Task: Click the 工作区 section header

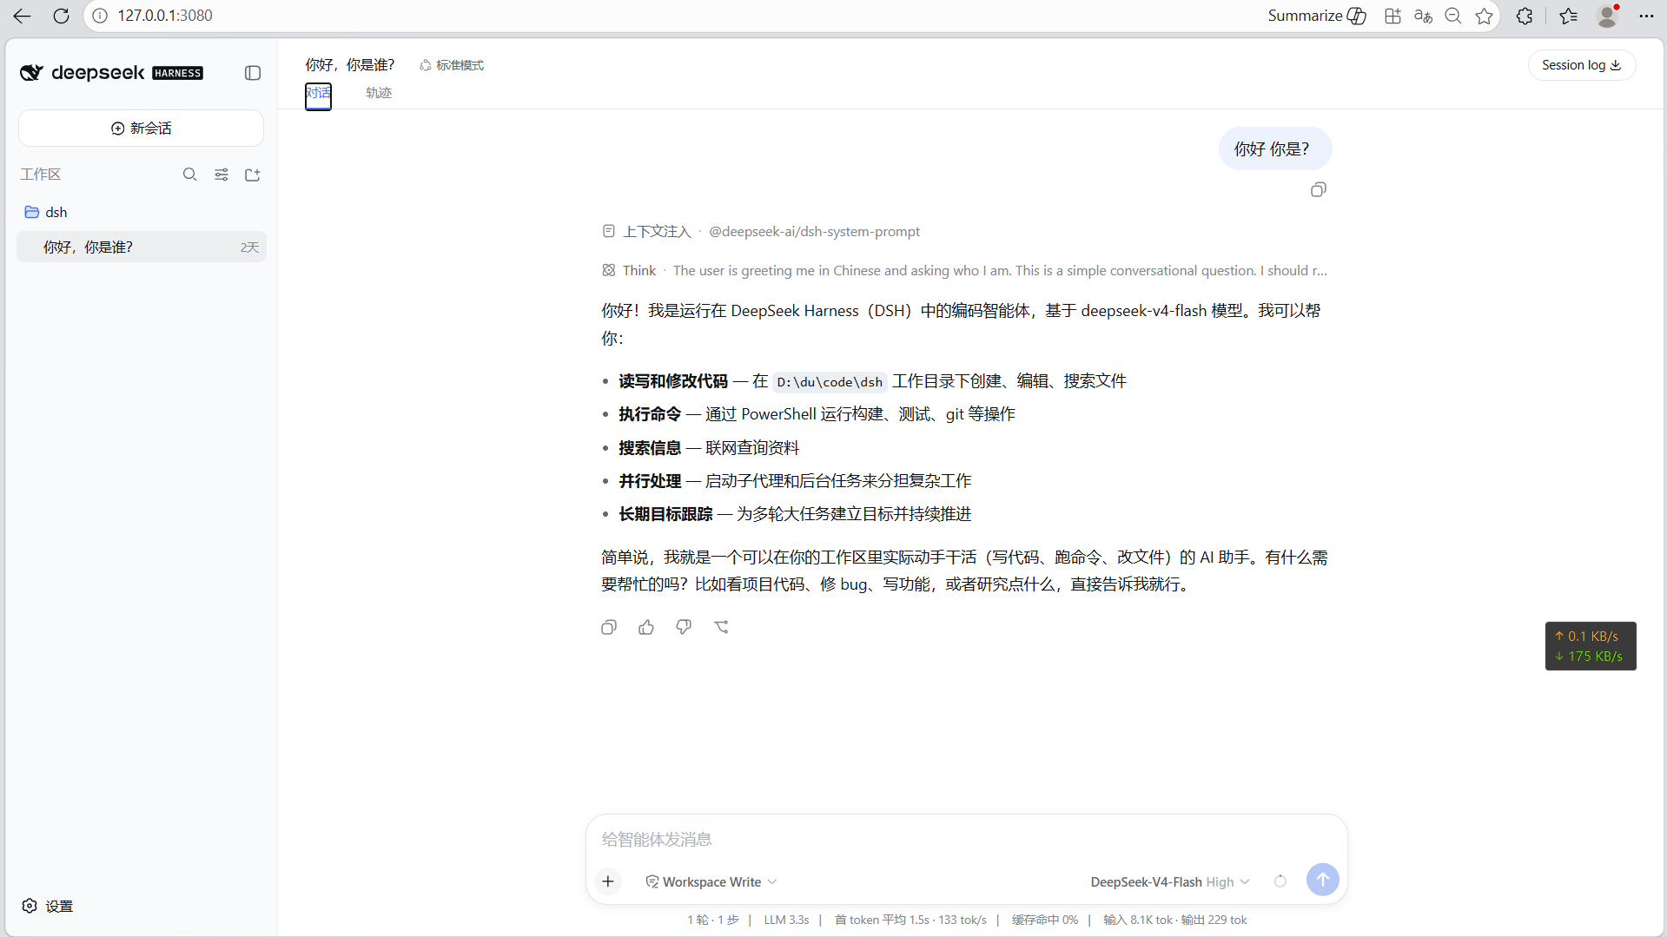Action: point(41,175)
